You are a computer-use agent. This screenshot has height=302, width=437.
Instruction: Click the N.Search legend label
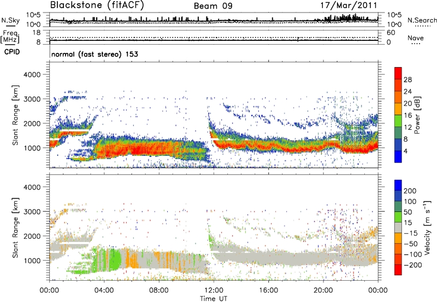click(422, 20)
